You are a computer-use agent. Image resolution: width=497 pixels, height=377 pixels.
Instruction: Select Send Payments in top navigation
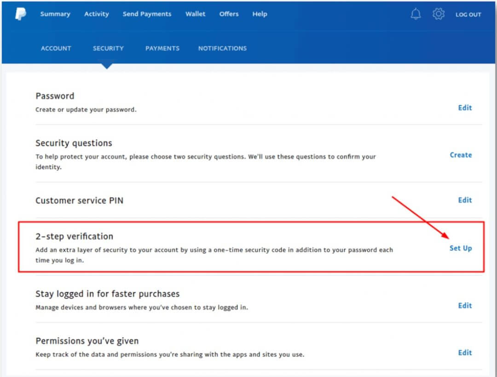tap(147, 14)
